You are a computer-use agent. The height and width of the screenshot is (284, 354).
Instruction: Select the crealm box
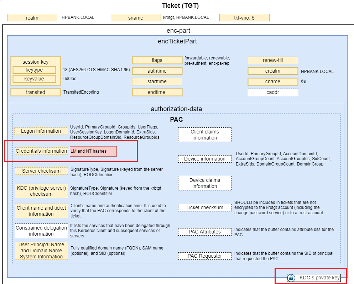tap(273, 71)
